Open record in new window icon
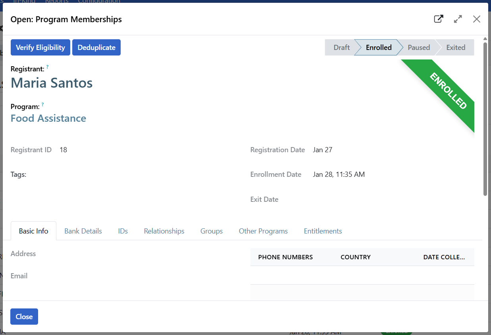Viewport: 491px width, 335px height. click(x=438, y=19)
